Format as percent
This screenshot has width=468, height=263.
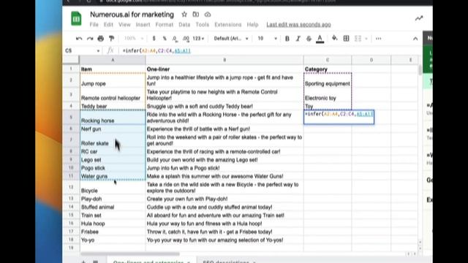click(x=165, y=39)
